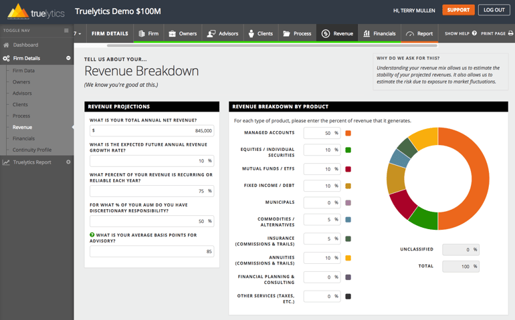Click the blue Commodities color swatch
This screenshot has width=515, height=320.
(x=348, y=220)
